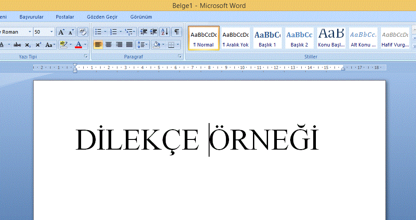Click the underline A button's dropdown arrow

[x=9, y=45]
